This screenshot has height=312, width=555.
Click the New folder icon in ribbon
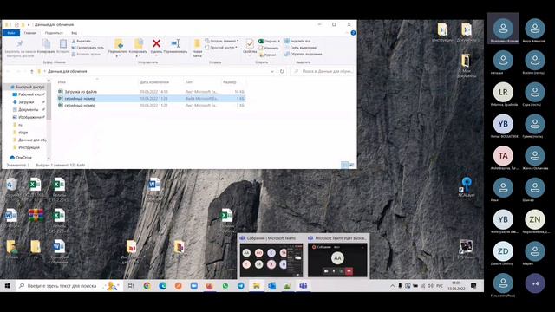click(197, 44)
